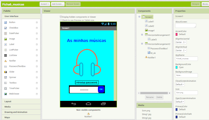Select the Label palette icon
This screenshot has width=209, height=120.
coord(6,44)
